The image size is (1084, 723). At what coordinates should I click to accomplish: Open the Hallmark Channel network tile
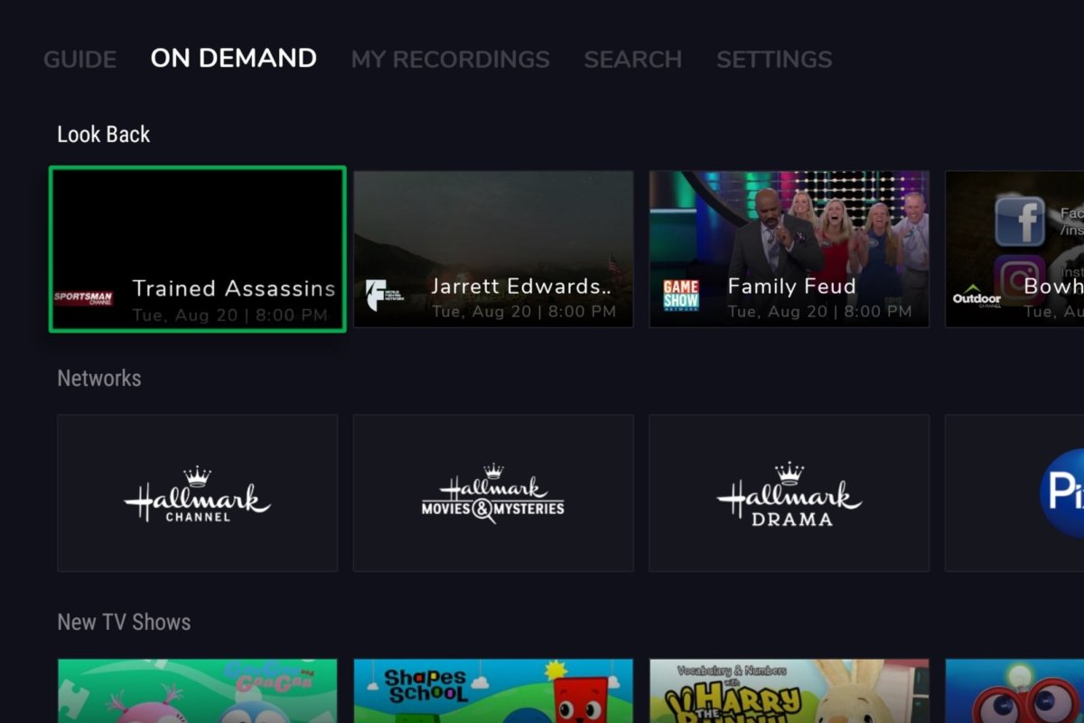pos(197,493)
